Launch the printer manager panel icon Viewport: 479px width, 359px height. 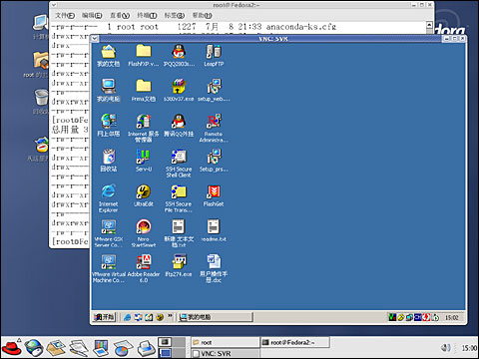(146, 348)
